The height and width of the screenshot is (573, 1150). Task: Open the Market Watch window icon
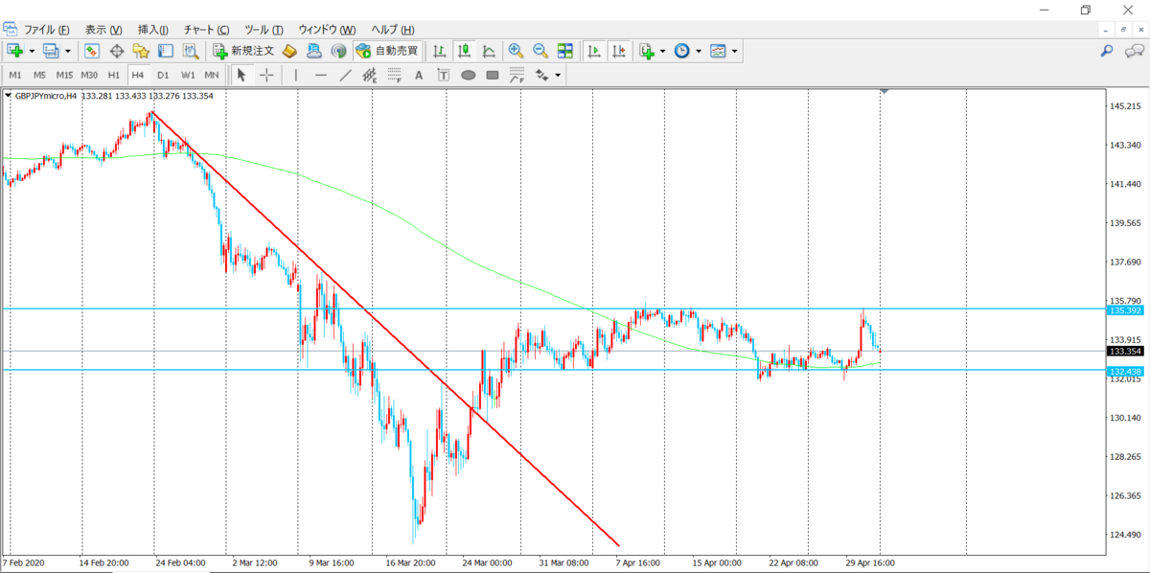point(92,51)
